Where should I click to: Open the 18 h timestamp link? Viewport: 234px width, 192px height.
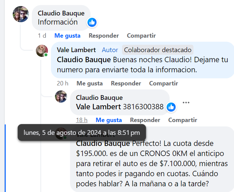coord(81,120)
